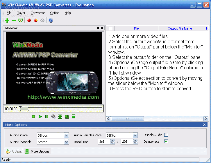Click the timeline slider position marker
Viewport: 211px width, 163px height.
20,108
